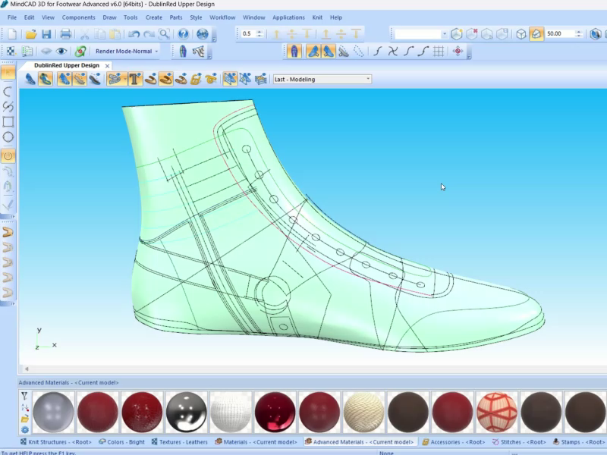Toggle the highlighted last top-view button
The height and width of the screenshot is (455, 607).
coord(294,51)
